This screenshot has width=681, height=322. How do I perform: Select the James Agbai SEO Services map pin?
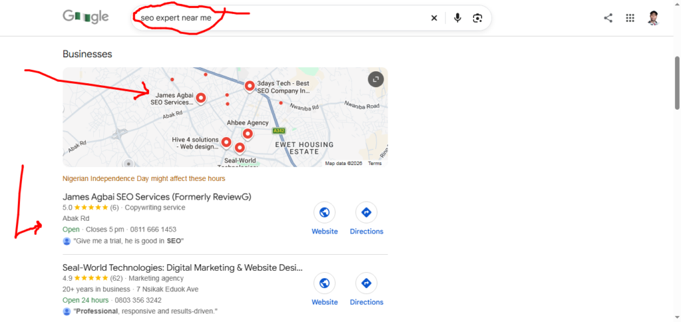click(x=201, y=98)
